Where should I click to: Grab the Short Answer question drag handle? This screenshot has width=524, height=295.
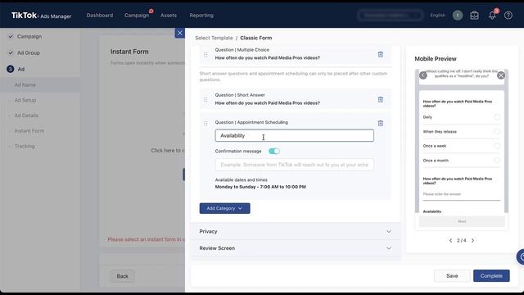coord(206,100)
